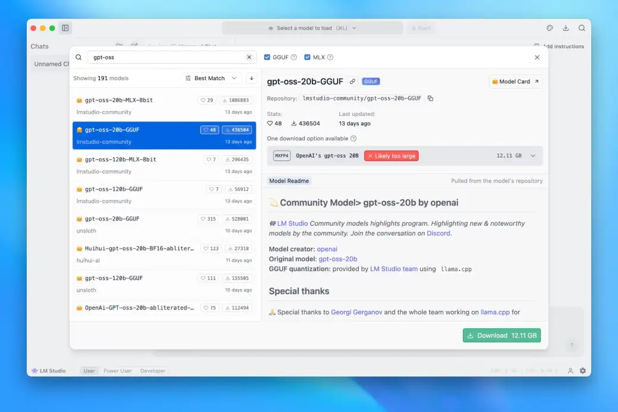Copy the repository path icon
This screenshot has width=618, height=412.
click(430, 98)
